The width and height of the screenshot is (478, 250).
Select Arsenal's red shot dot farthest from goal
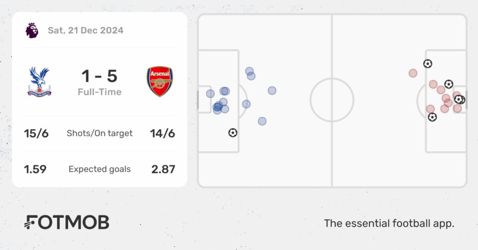tap(413, 73)
